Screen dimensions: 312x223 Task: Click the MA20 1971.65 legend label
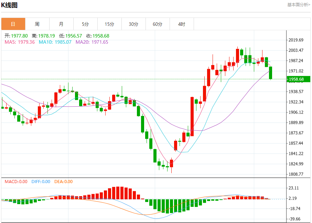pyautogui.click(x=92, y=42)
